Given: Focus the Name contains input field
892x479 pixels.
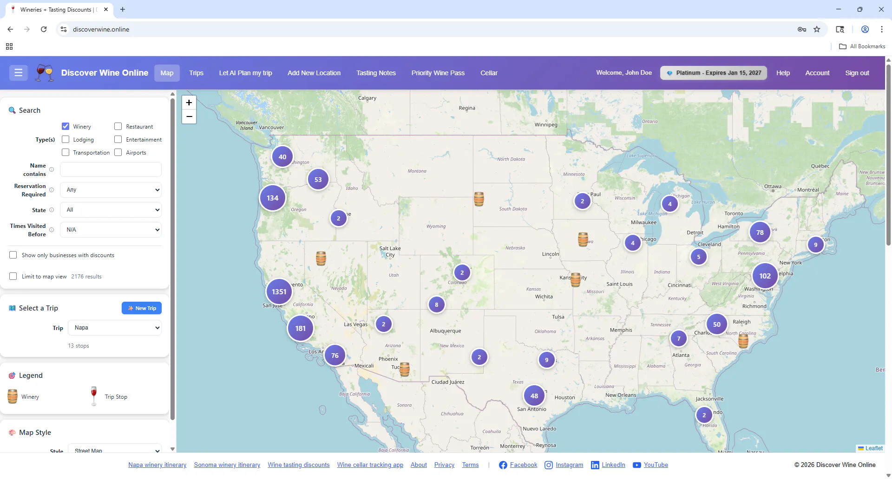Looking at the screenshot, I should pyautogui.click(x=111, y=169).
